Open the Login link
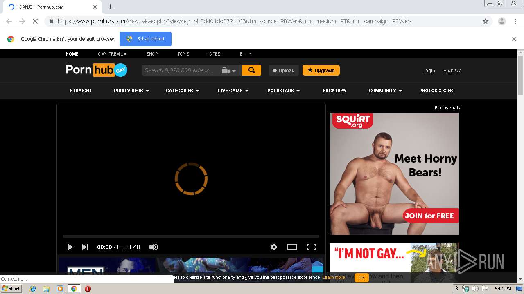The image size is (524, 294). tap(429, 70)
